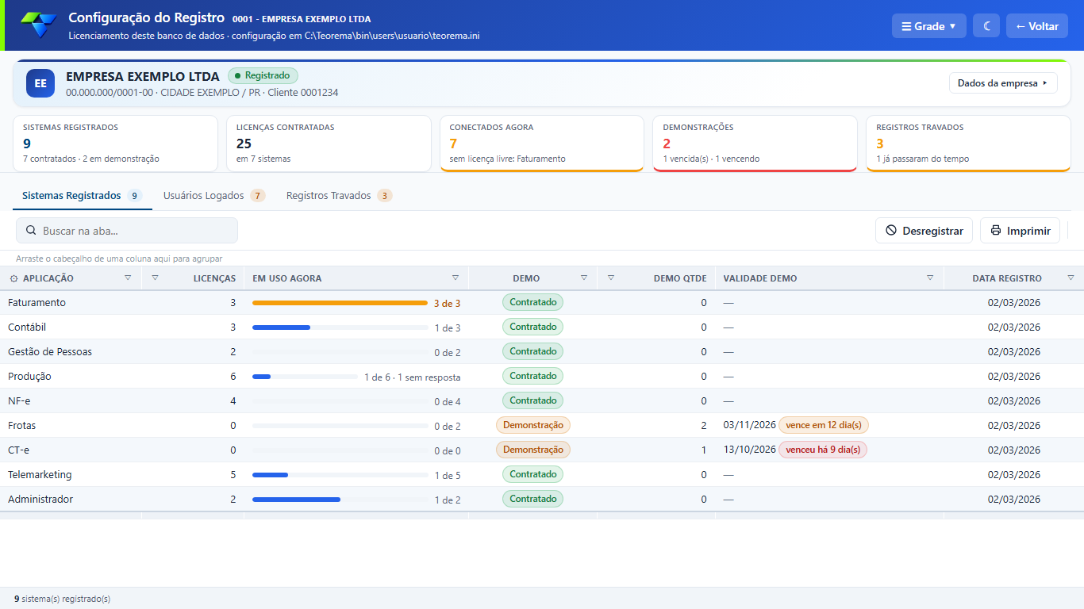The image size is (1084, 609).
Task: Click "1 de 6 · 1 sem resposta" text
Action: (x=412, y=377)
